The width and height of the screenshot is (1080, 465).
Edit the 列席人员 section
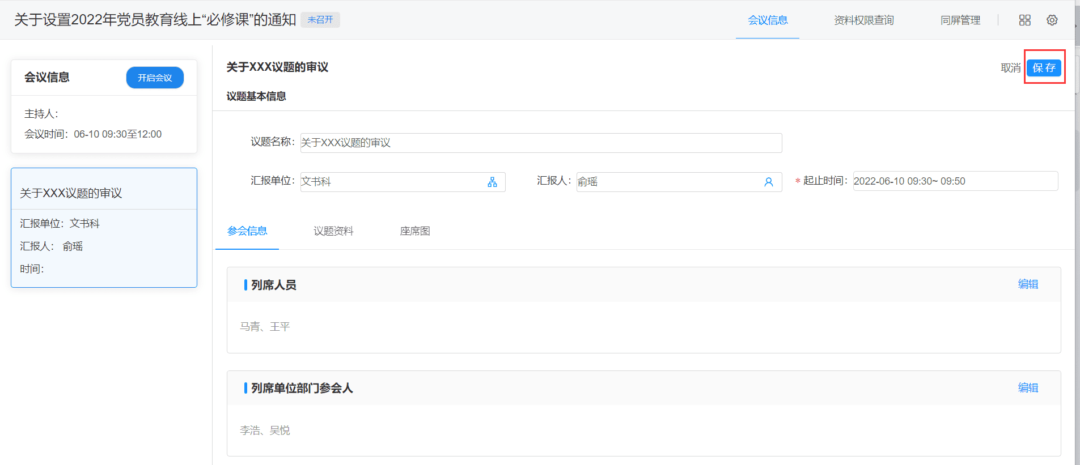coord(1028,284)
